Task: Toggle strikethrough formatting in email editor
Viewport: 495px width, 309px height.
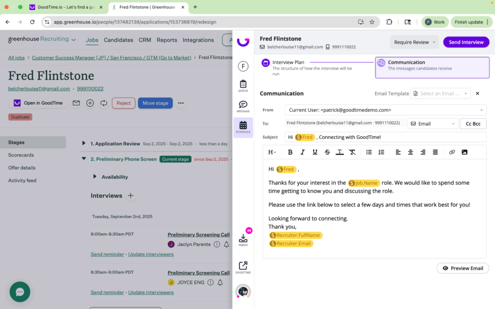Action: click(327, 152)
